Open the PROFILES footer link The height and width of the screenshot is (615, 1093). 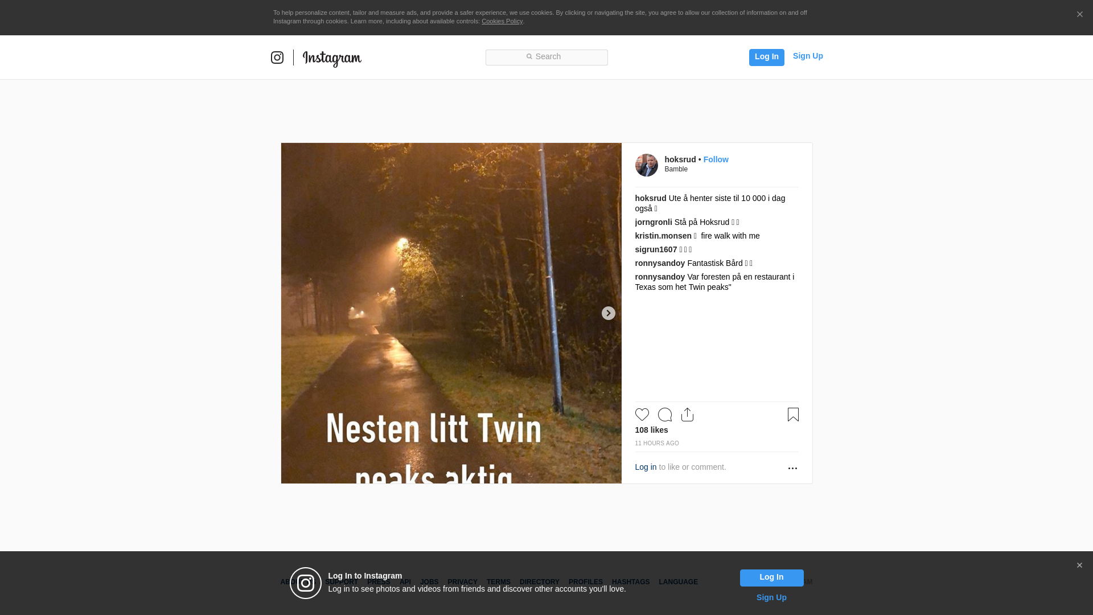(x=585, y=582)
